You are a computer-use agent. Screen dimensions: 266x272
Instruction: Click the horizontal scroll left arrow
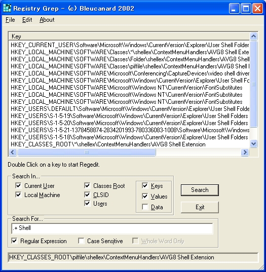[13, 152]
